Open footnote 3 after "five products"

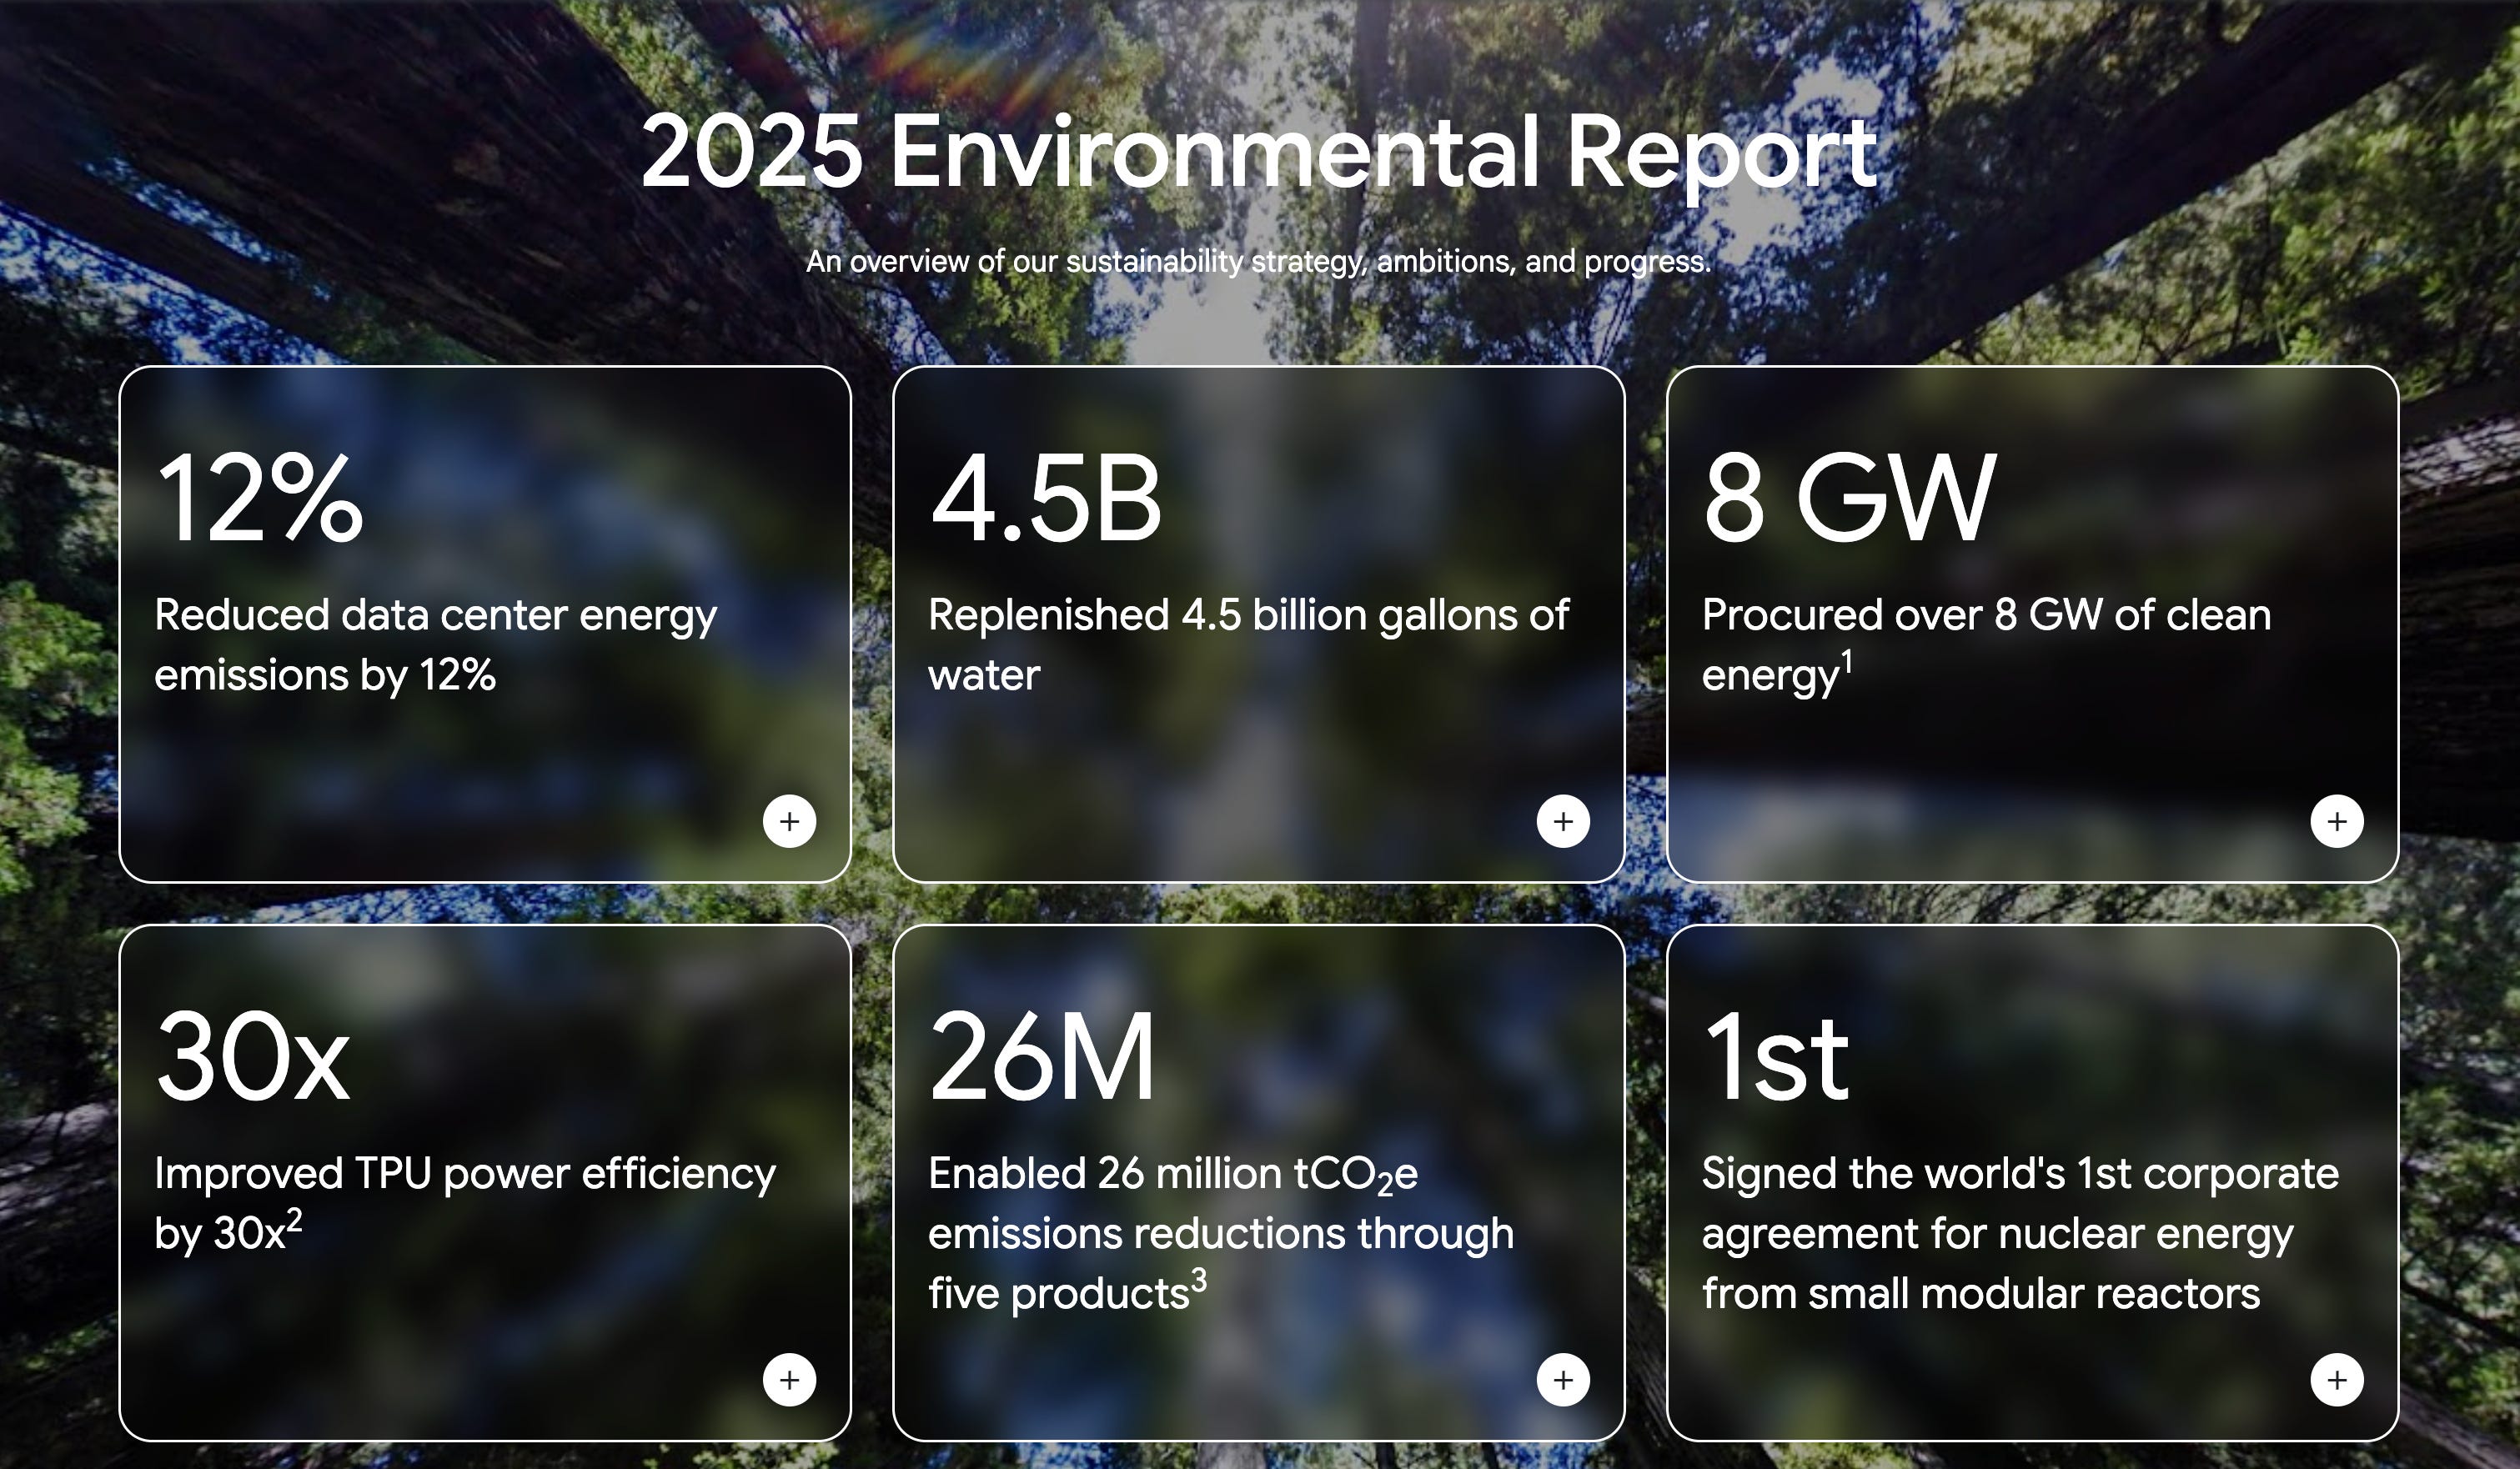pyautogui.click(x=1198, y=1281)
